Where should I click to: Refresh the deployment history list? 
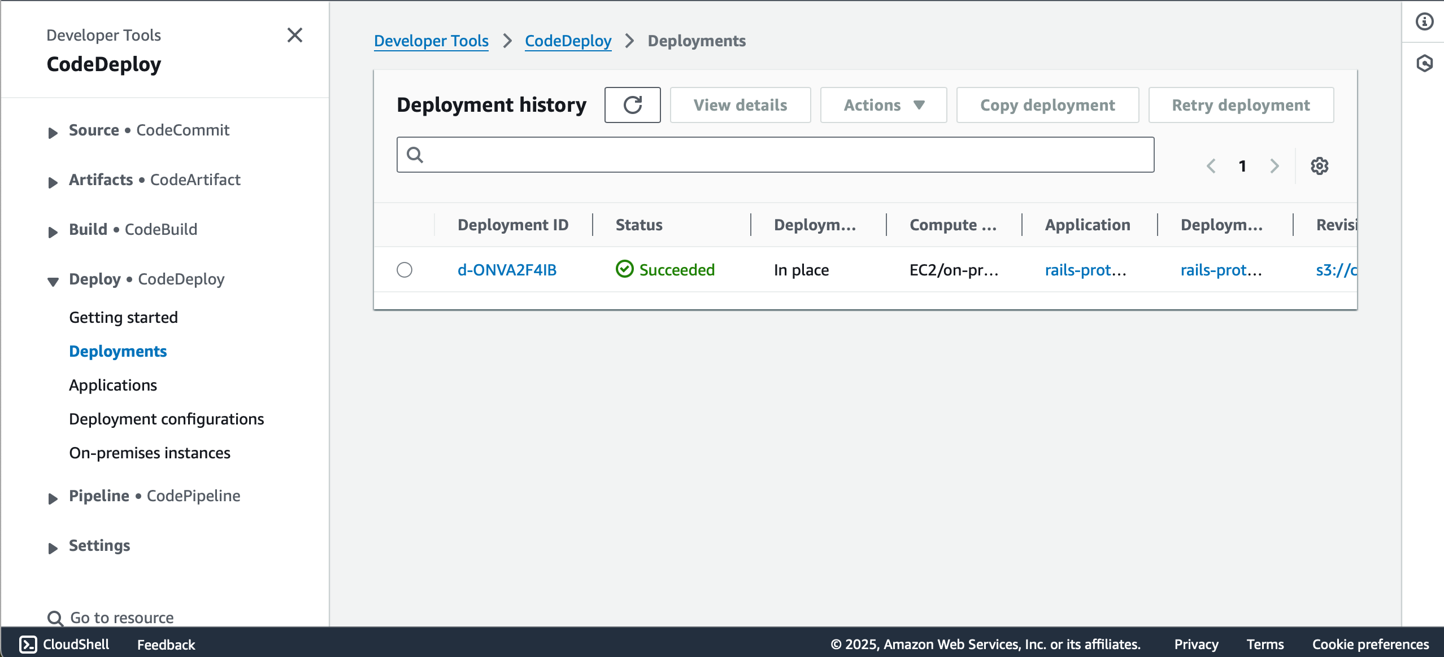(x=632, y=105)
